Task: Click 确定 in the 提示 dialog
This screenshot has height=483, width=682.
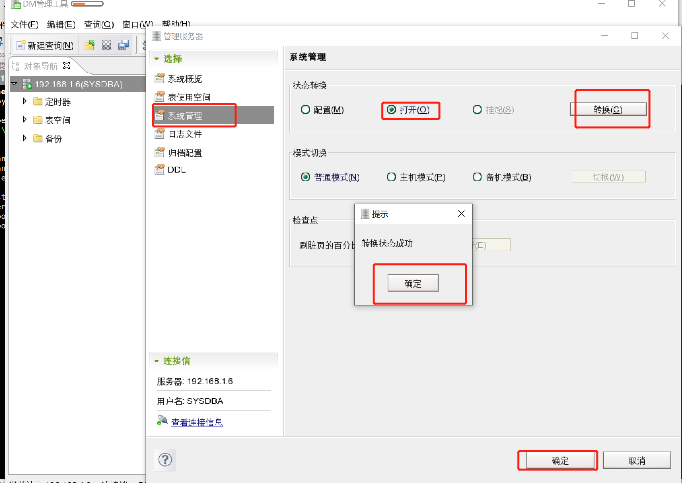Action: pyautogui.click(x=413, y=283)
